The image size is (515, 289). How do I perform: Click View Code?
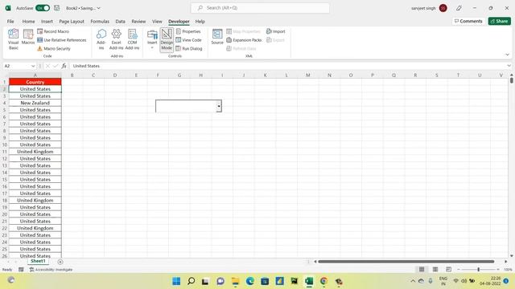tap(188, 40)
